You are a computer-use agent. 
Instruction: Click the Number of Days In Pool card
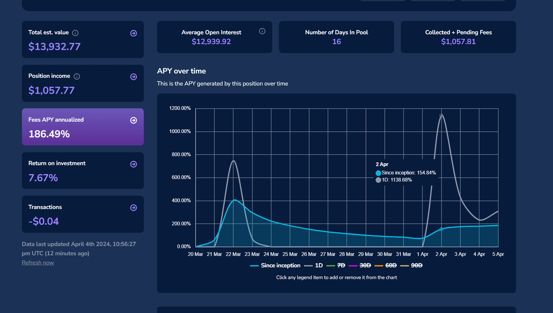[336, 37]
